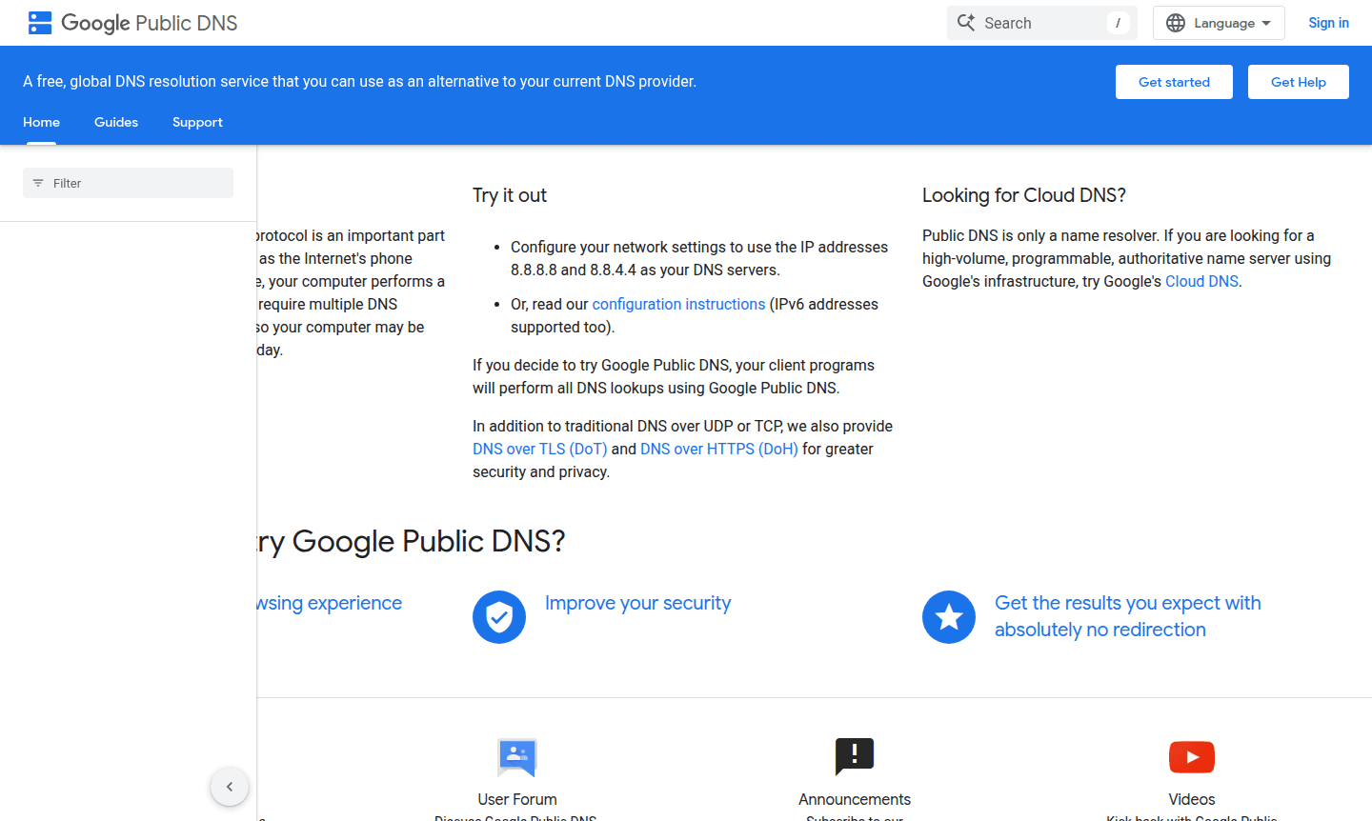Click the Google Public DNS logo icon
The width and height of the screenshot is (1372, 821).
coord(40,22)
